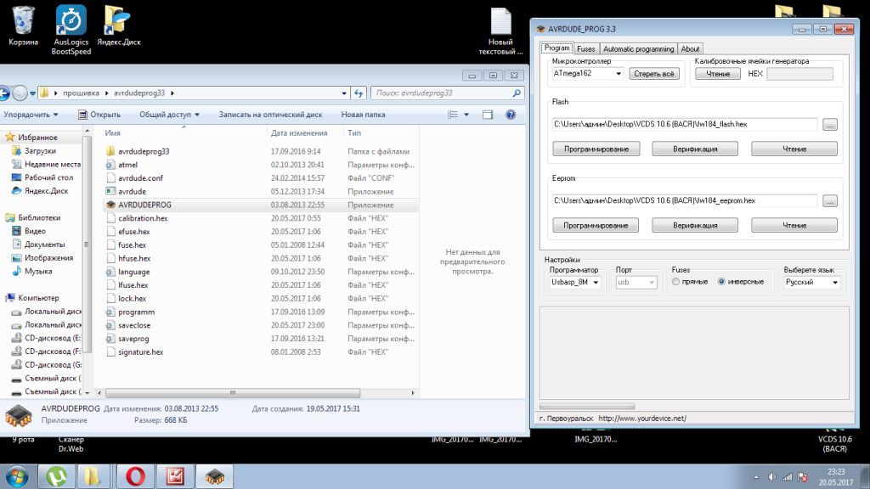Click the calibration HEX value field

[x=799, y=74]
